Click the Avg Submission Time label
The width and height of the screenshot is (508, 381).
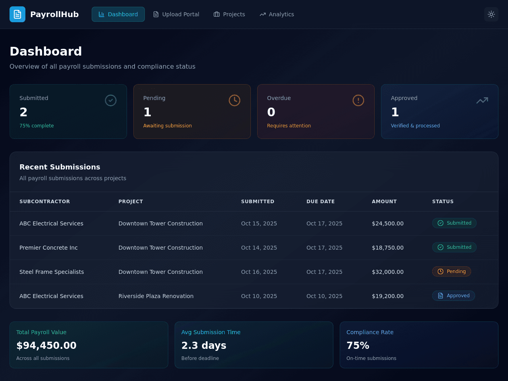pos(211,332)
